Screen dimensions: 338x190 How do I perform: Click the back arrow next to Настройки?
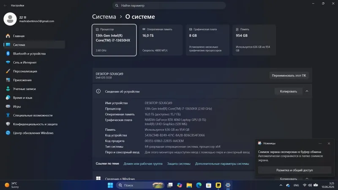[x=5, y=6]
